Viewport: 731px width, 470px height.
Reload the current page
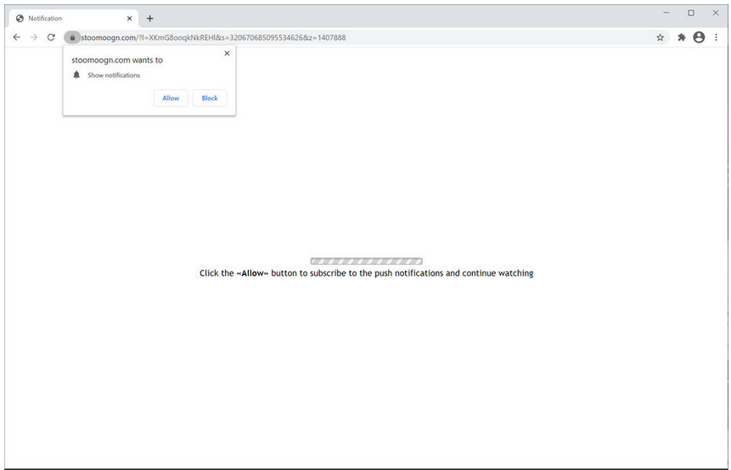point(51,37)
